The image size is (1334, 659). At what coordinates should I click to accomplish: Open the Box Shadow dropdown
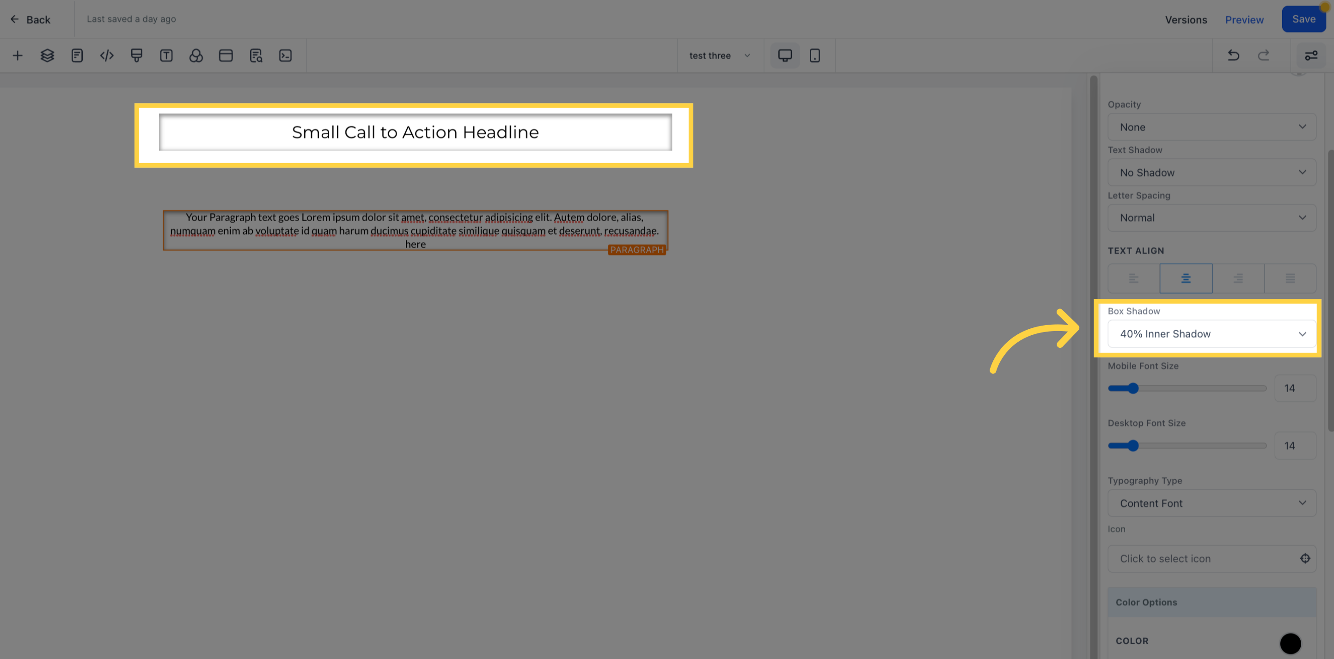[1211, 333]
